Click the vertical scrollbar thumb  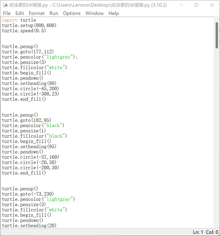click(217, 35)
